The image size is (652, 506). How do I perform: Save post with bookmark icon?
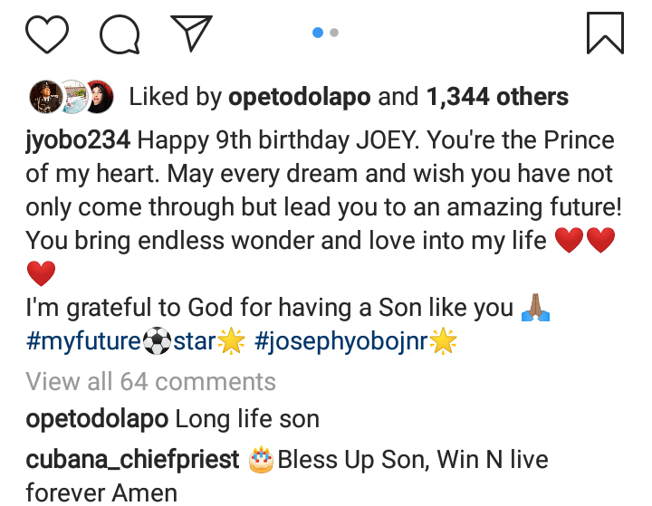pos(605,33)
